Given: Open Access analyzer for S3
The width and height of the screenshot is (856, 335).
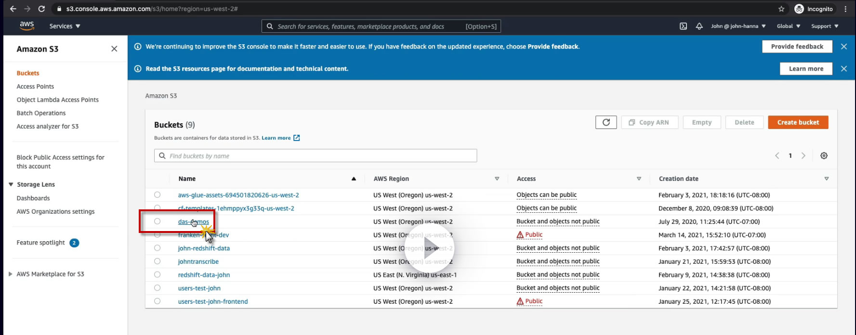Looking at the screenshot, I should tap(47, 127).
